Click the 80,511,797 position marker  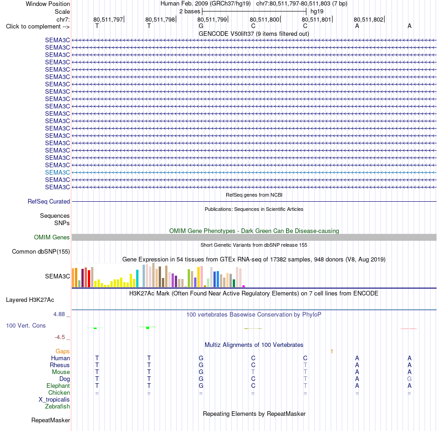point(108,19)
